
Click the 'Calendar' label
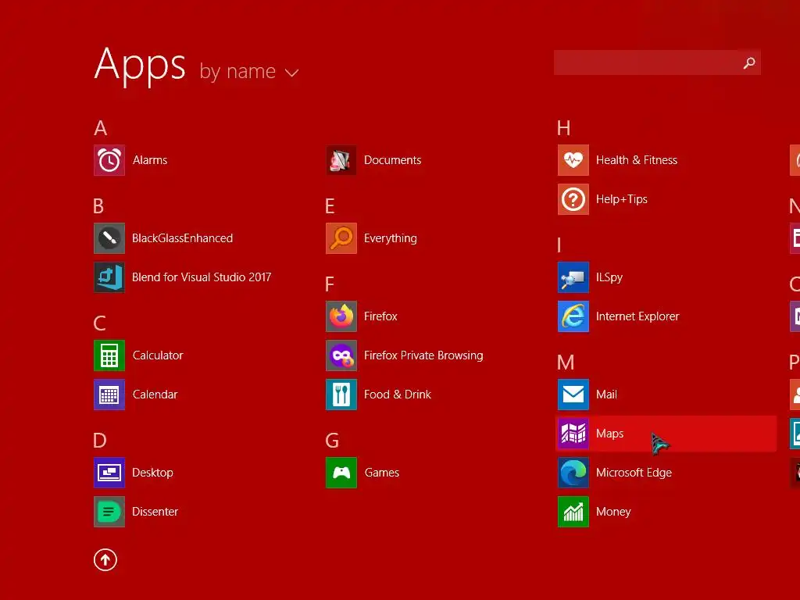pos(155,395)
